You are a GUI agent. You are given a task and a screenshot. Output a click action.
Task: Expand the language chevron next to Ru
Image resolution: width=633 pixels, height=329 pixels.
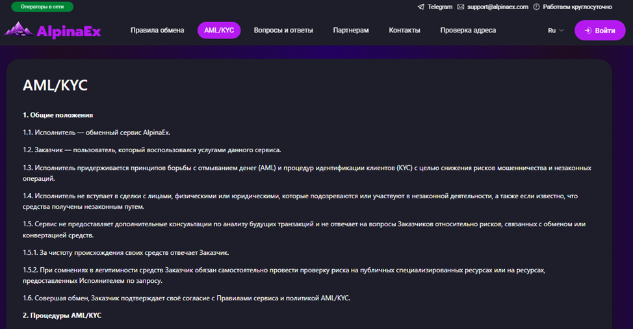click(561, 31)
